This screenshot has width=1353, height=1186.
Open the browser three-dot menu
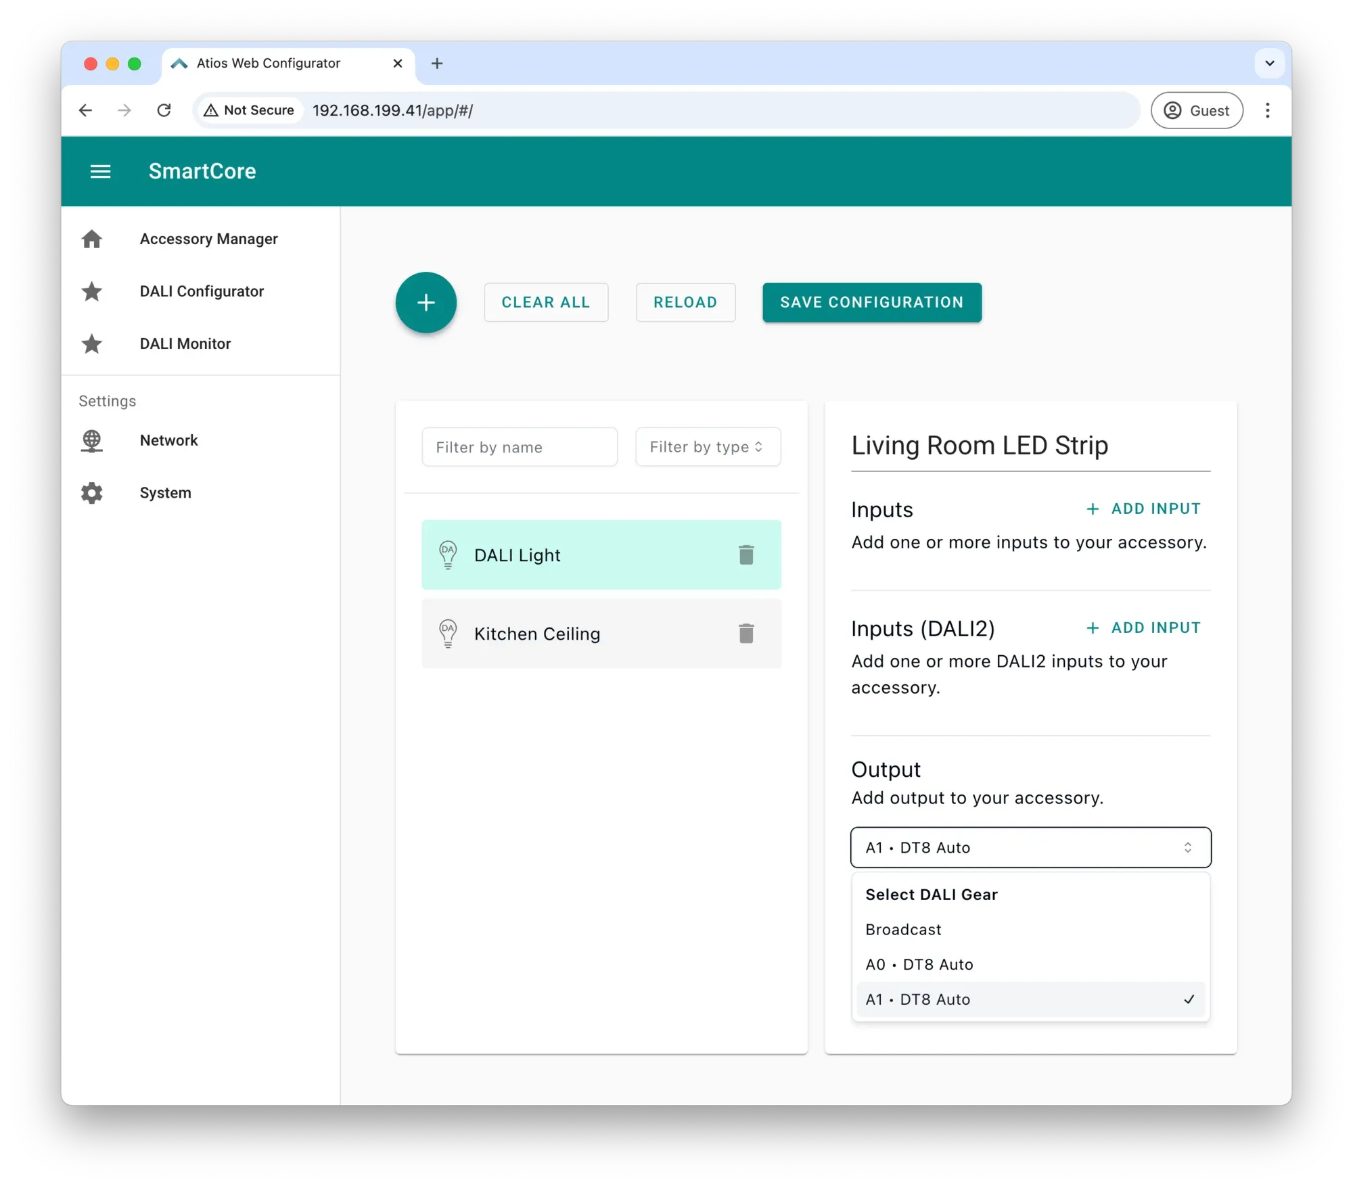coord(1267,110)
